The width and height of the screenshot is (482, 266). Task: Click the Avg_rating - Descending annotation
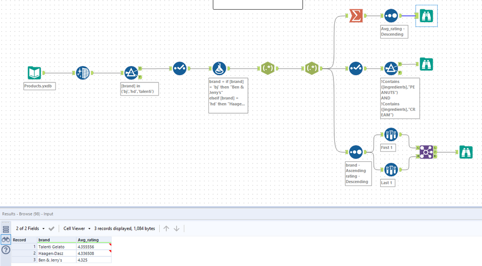[x=394, y=32]
